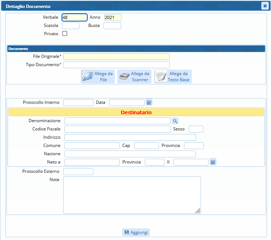Click the Scatola input field
This screenshot has width=271, height=240.
[71, 26]
